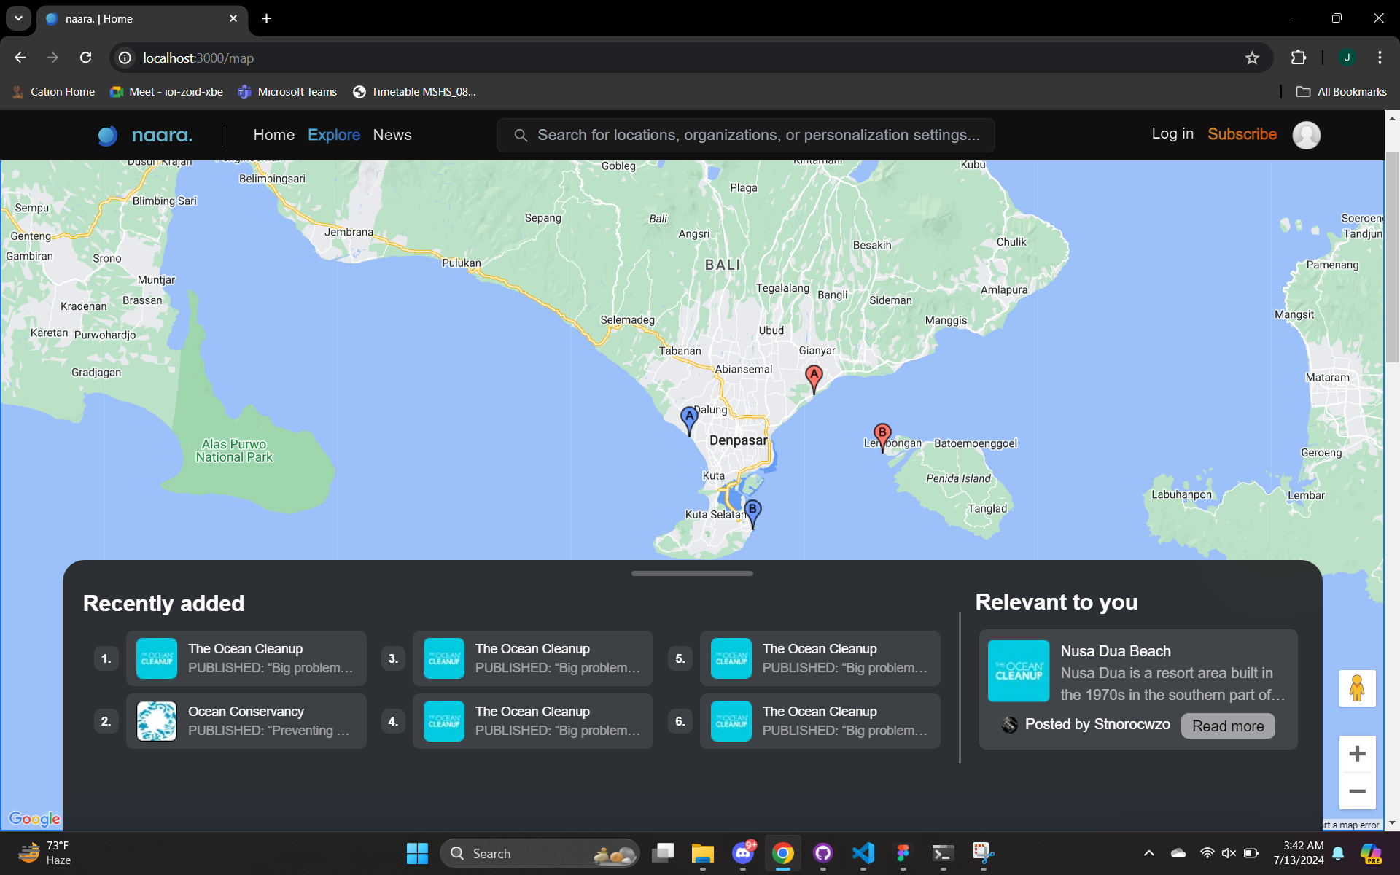The image size is (1400, 875).
Task: Expand the browser tab search dropdown
Action: 18,18
